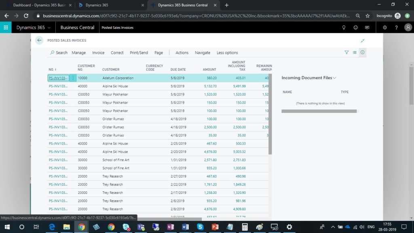Click the Posted Sales Invoices breadcrumb

point(117,28)
